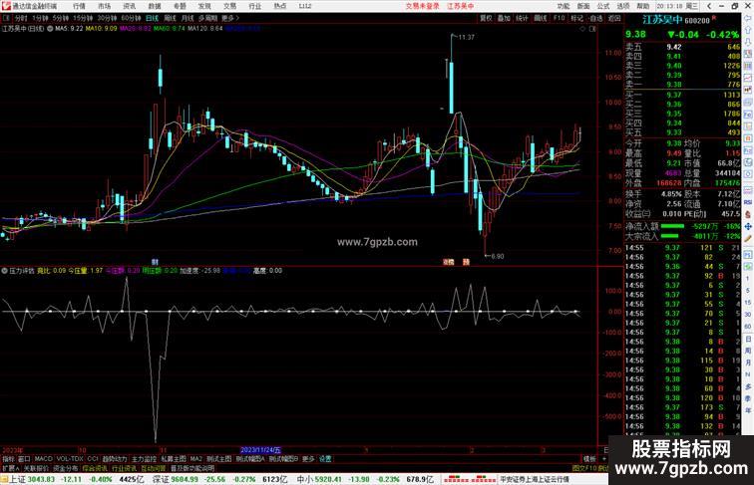This screenshot has height=485, width=754.
Task: Click the main chart MA indicator settings icon
Action: tap(50, 29)
